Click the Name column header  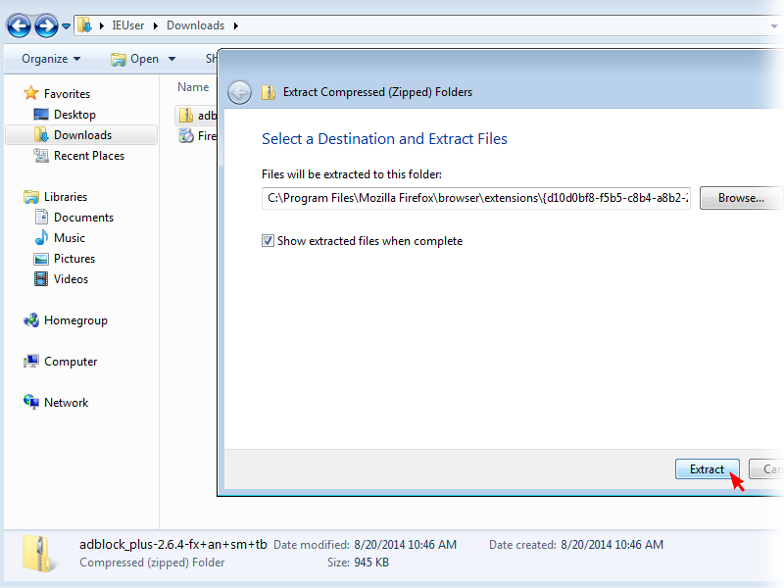coord(193,87)
